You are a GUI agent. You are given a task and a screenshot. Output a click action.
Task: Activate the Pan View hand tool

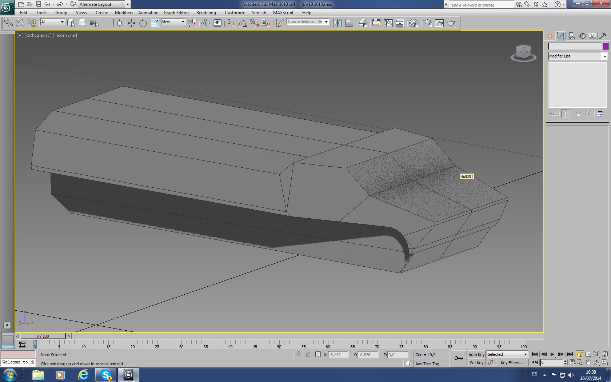(588, 363)
